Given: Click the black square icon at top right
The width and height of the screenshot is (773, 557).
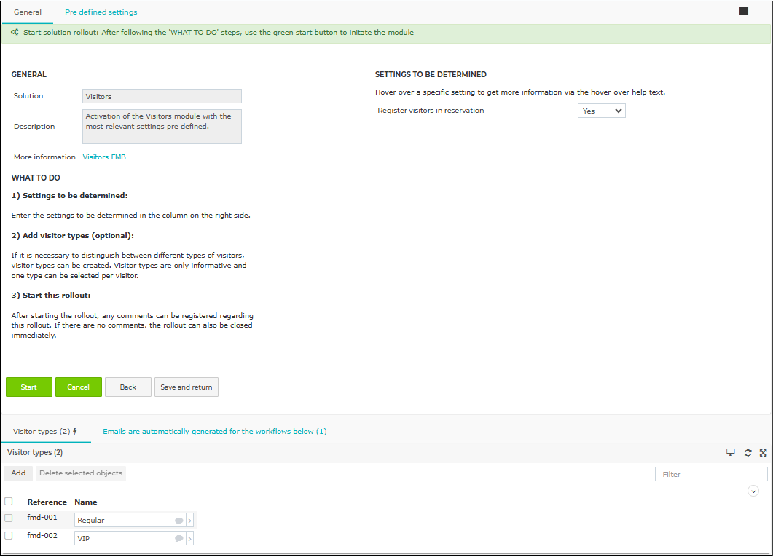Looking at the screenshot, I should (x=743, y=11).
